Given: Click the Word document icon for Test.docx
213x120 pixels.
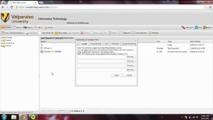Looking at the screenshot, I should tap(42, 52).
